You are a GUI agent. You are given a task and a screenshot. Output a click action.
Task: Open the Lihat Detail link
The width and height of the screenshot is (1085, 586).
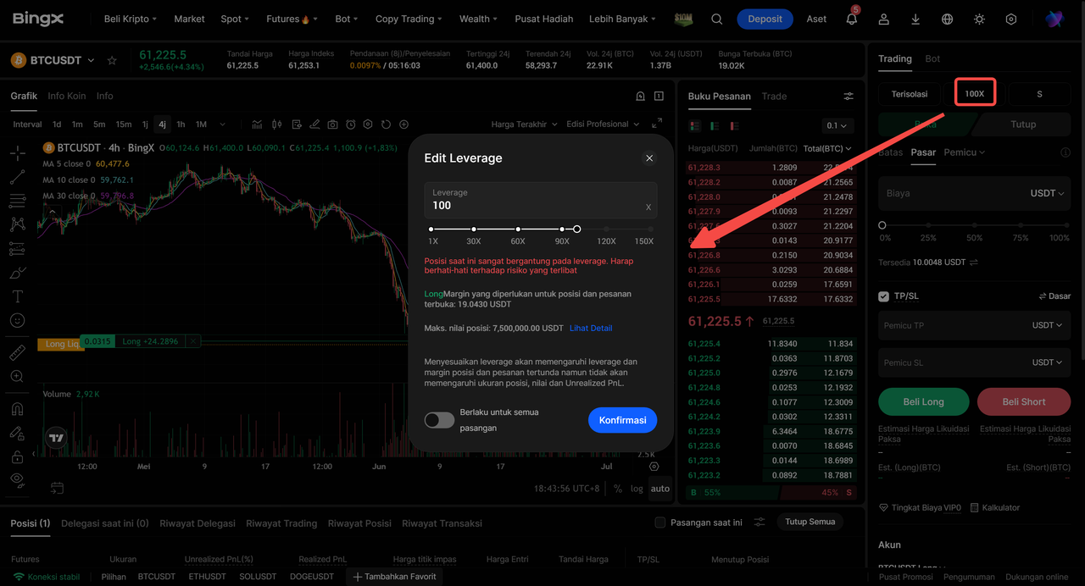point(591,328)
